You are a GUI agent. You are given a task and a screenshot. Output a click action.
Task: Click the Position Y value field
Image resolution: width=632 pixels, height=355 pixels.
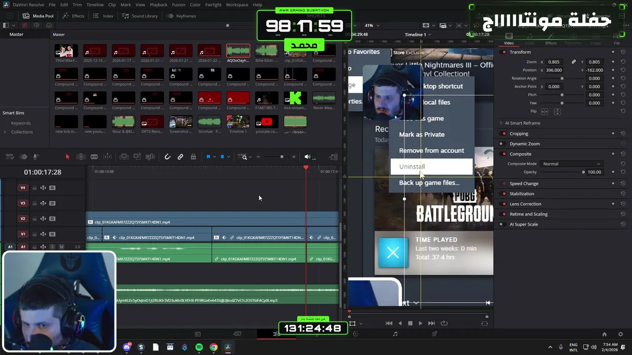tap(594, 70)
